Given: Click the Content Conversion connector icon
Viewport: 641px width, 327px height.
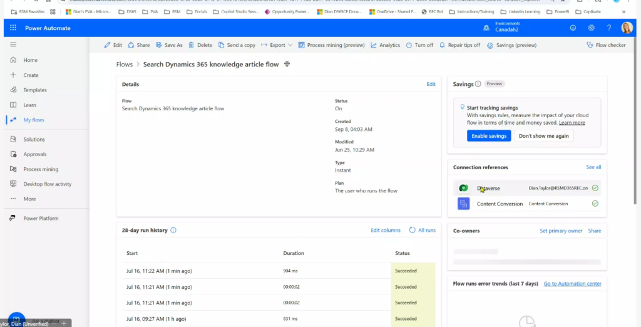Looking at the screenshot, I should tap(464, 204).
